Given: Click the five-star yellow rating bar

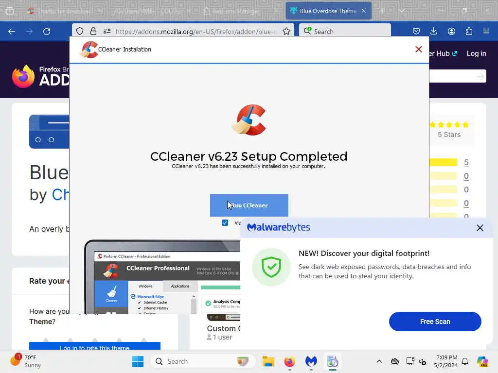Looking at the screenshot, I should [x=443, y=162].
